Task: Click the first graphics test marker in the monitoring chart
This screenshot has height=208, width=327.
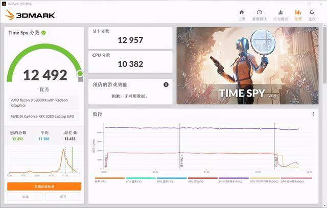Action: pos(106,161)
